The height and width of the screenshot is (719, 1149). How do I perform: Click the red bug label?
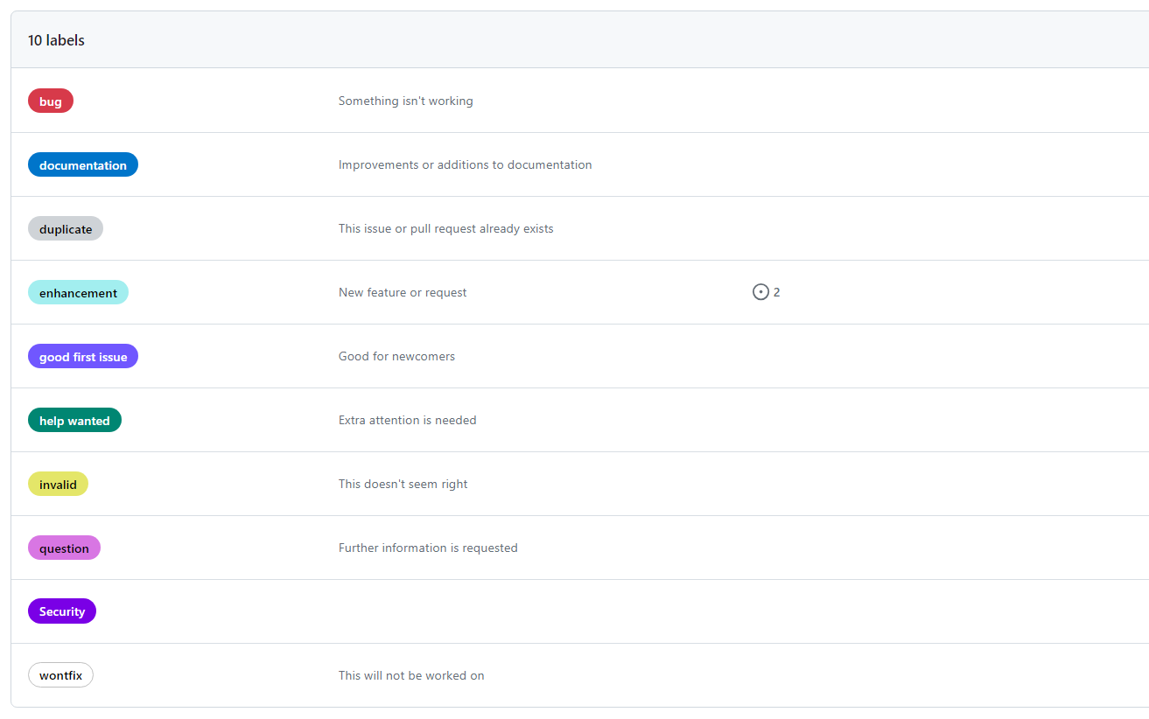(51, 101)
